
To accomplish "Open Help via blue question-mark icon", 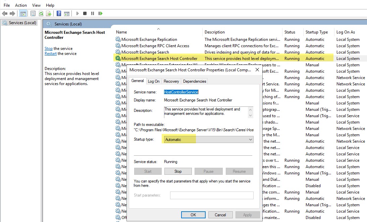I will [59, 13].
